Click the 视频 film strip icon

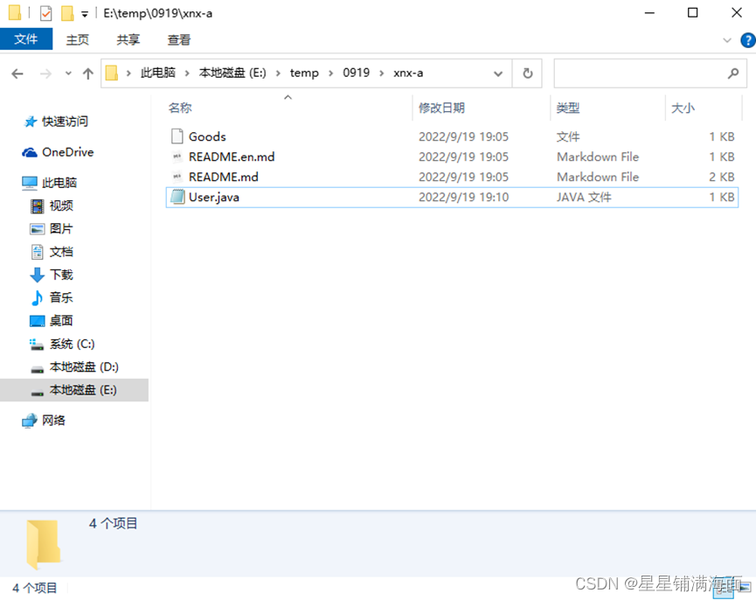tap(37, 206)
